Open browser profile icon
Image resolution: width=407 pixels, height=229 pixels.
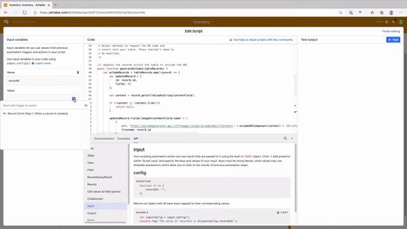pos(391,13)
